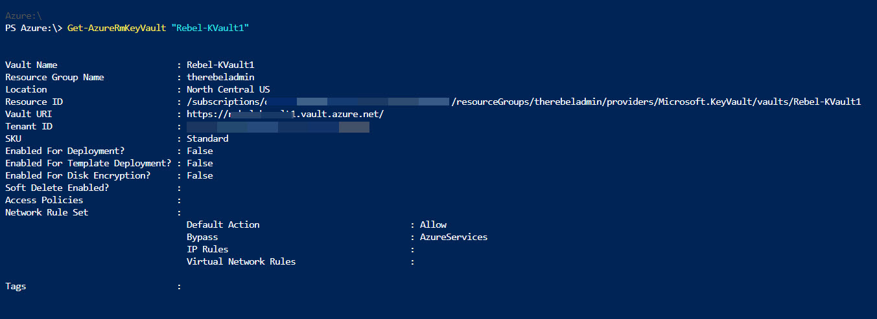Click the redacted Tenant ID value

[278, 127]
